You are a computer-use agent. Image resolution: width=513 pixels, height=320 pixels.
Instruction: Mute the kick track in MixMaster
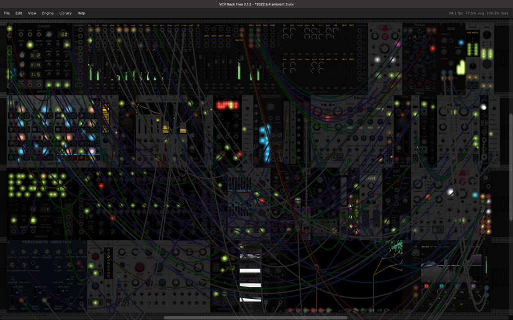(105, 84)
